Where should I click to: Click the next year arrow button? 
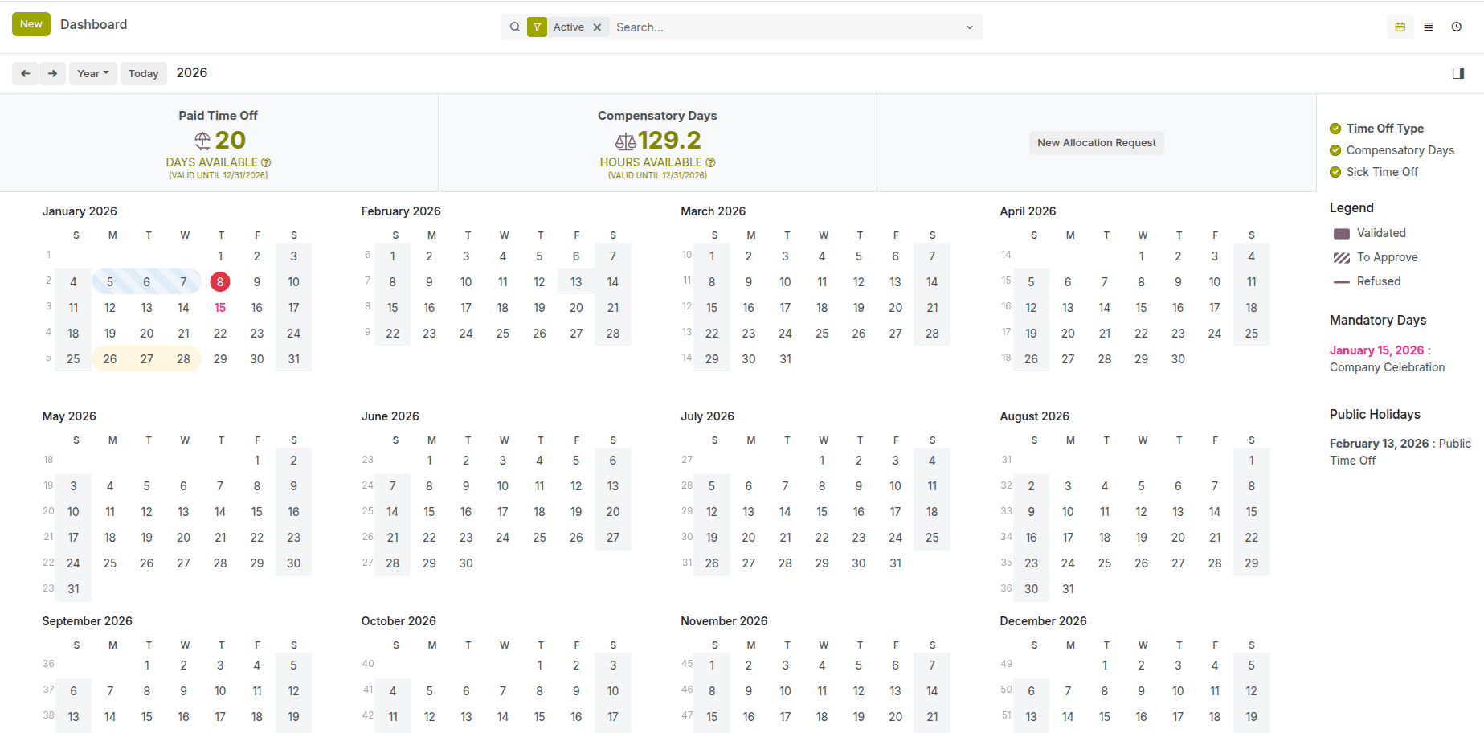53,73
